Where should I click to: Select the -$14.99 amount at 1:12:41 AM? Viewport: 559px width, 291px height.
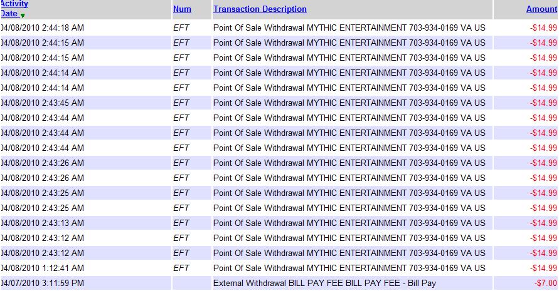(x=543, y=268)
